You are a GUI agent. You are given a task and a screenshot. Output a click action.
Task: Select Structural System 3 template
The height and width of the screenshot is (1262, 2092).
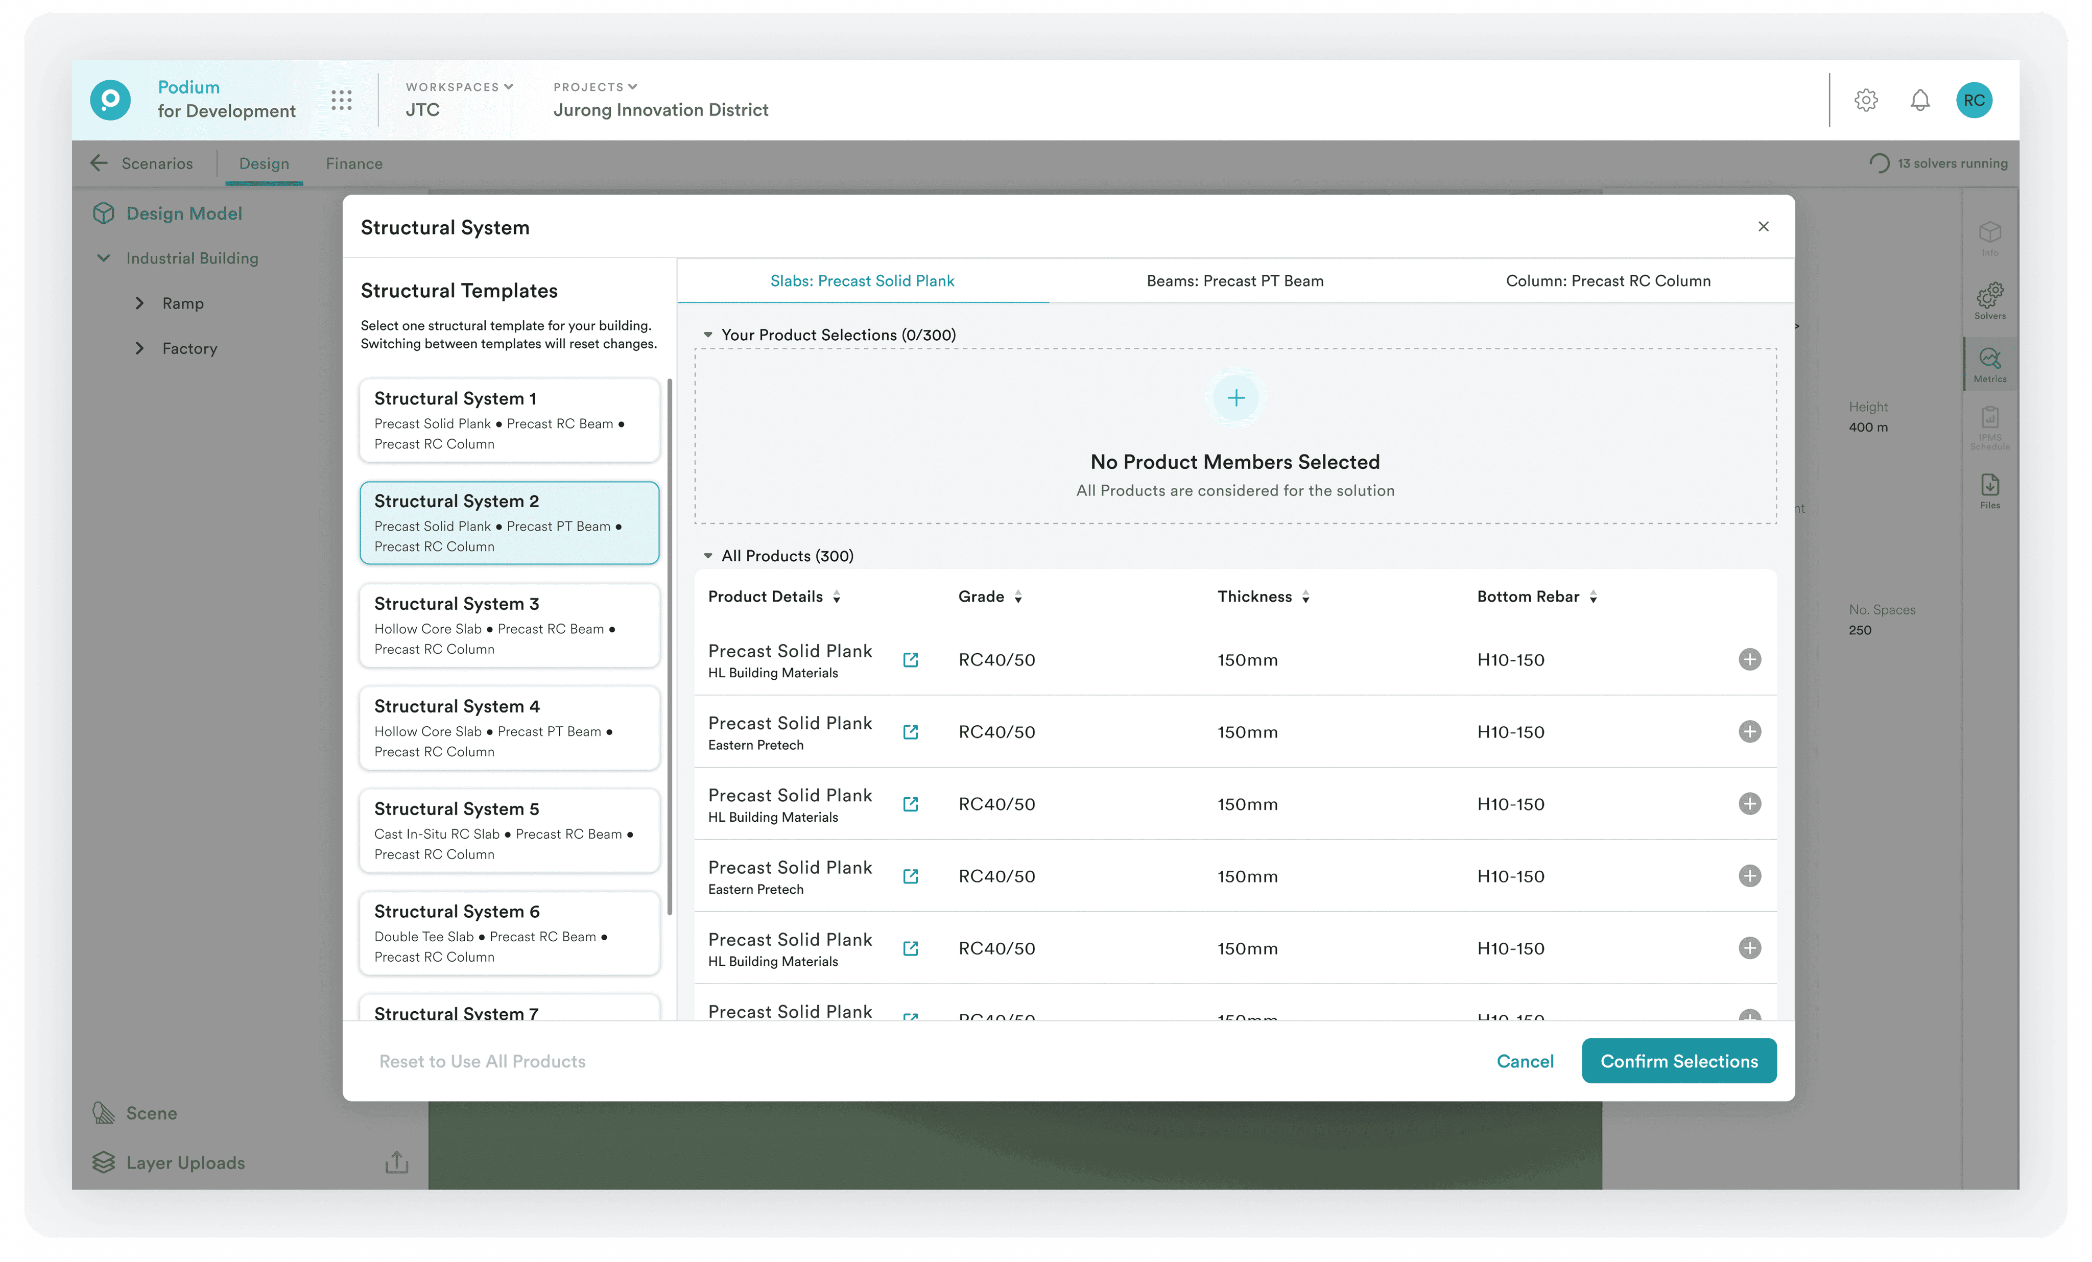tap(509, 626)
